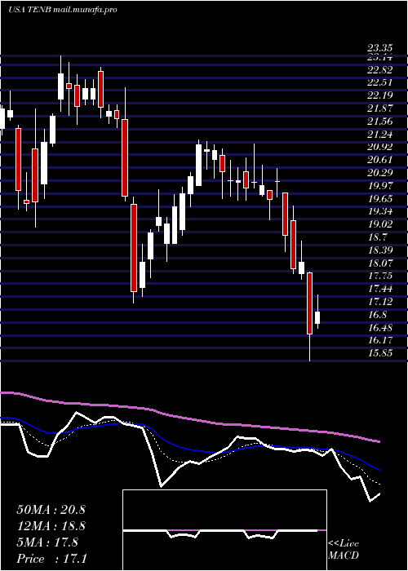408x571 pixels.
Task: Click the 19.97 price axis label
Action: [x=379, y=186]
